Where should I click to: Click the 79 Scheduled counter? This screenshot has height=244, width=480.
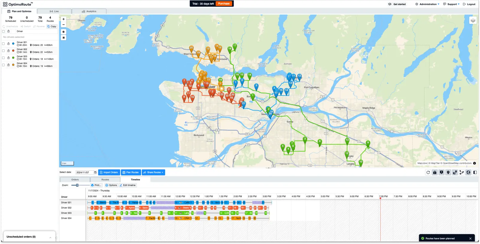click(x=10, y=19)
